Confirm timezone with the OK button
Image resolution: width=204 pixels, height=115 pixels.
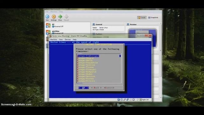pyautogui.click(x=84, y=88)
